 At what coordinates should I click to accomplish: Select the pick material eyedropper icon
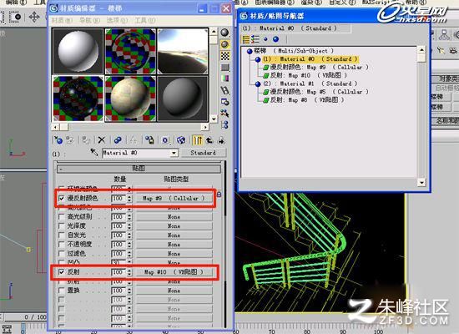94,152
